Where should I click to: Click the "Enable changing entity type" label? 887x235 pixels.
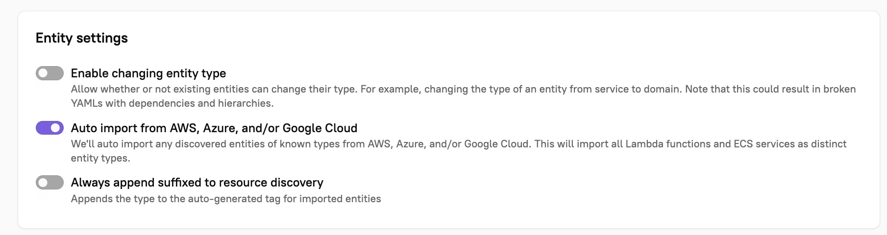148,73
